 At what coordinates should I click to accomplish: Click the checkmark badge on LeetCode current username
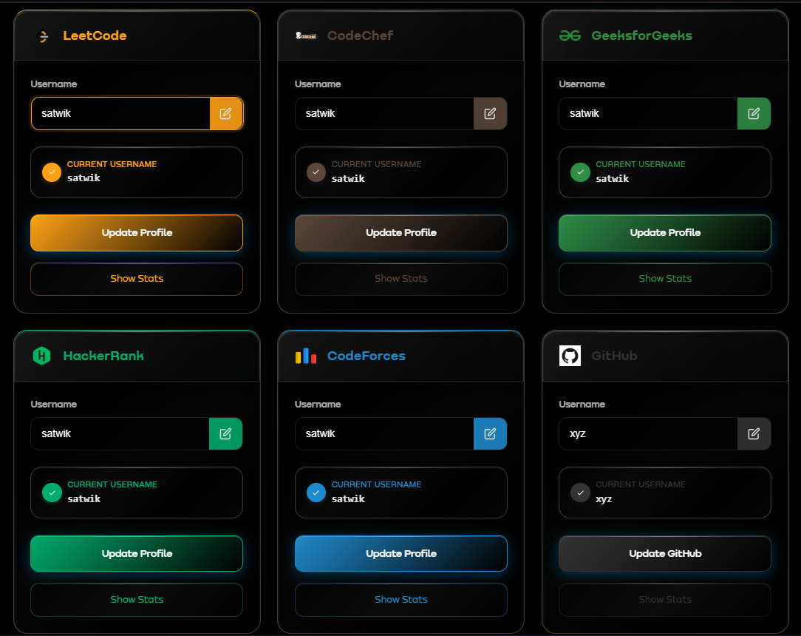pos(51,172)
